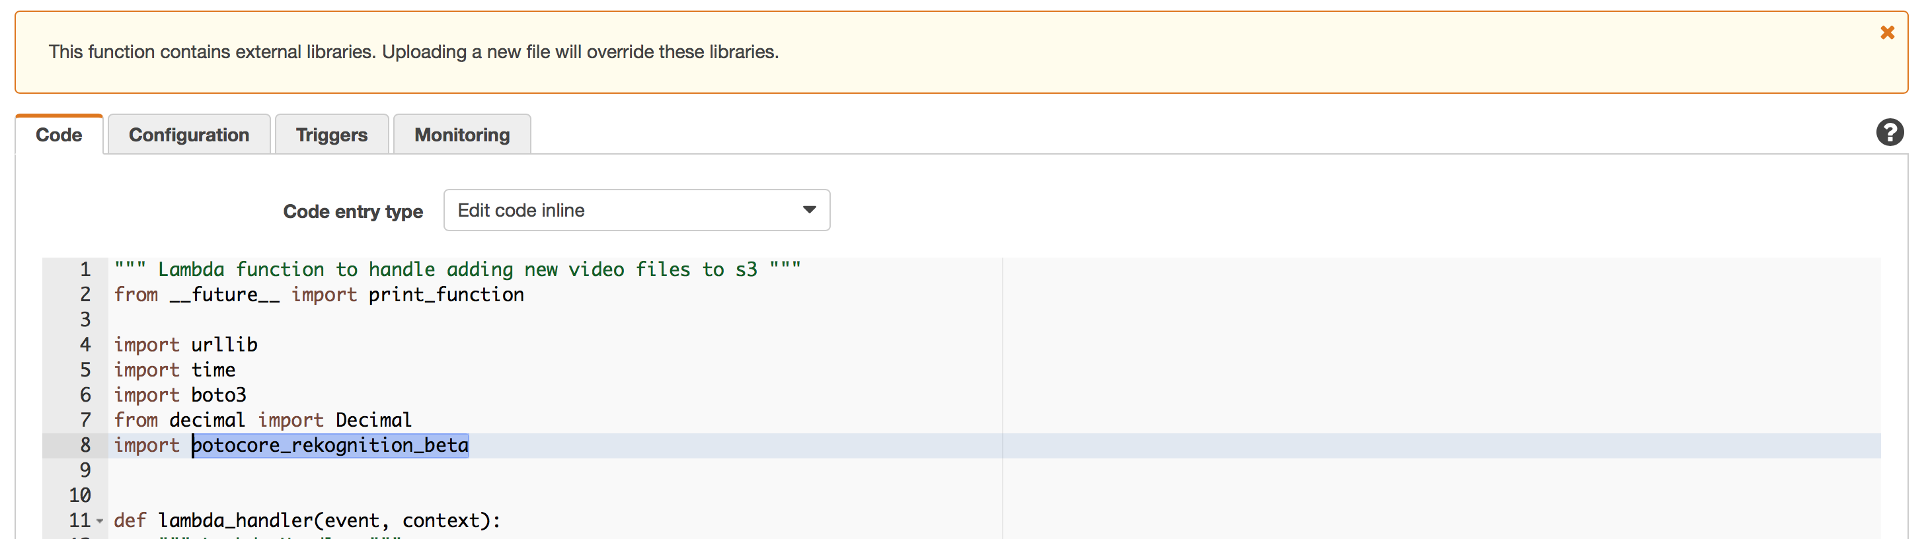Open the Code entry type dropdown

click(x=636, y=210)
